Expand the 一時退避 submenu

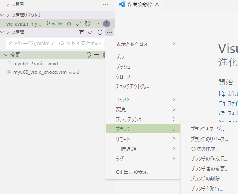coord(143,149)
